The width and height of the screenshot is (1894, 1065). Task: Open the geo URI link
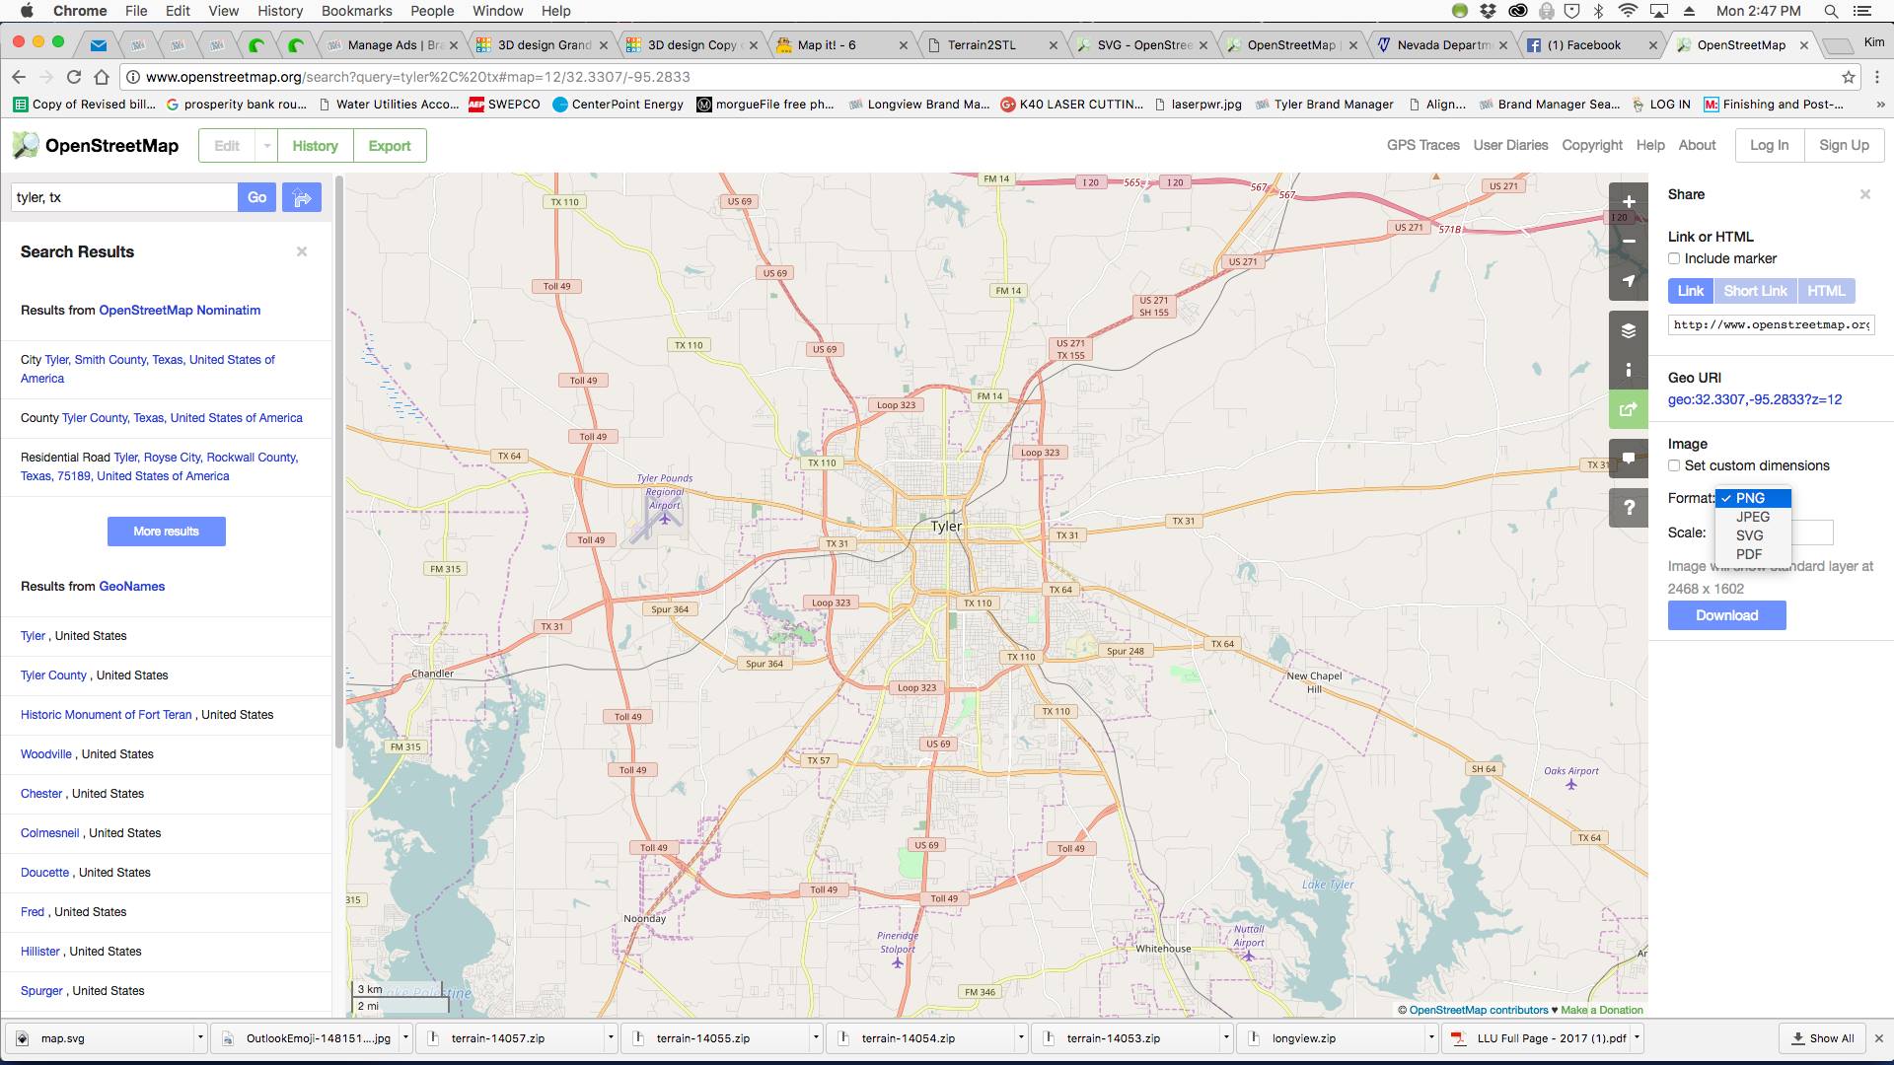click(1754, 399)
